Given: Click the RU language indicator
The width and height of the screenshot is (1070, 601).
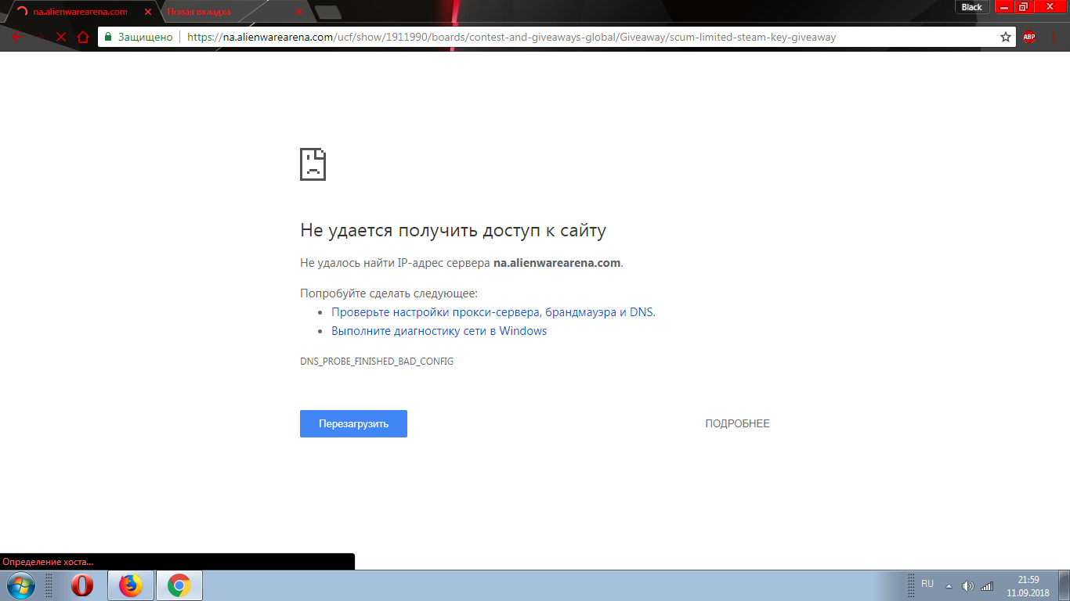Looking at the screenshot, I should (927, 584).
